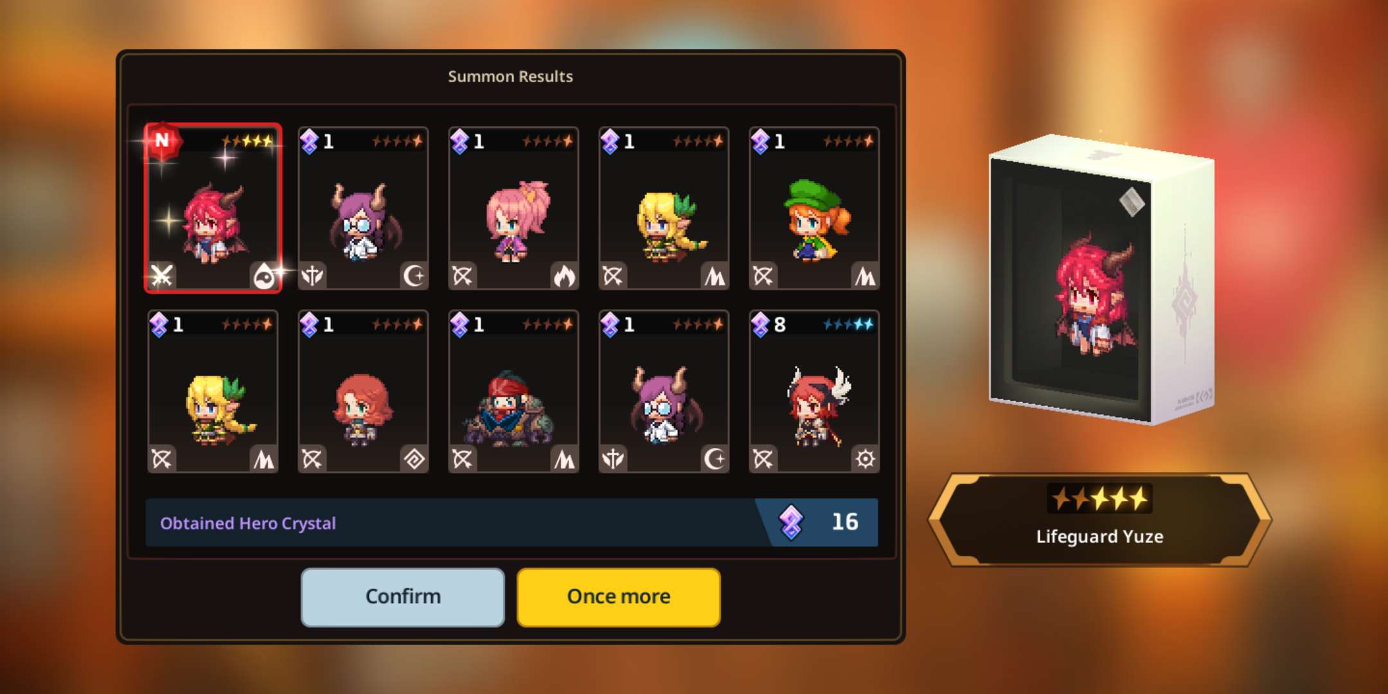Click Once more to summon again

point(619,597)
